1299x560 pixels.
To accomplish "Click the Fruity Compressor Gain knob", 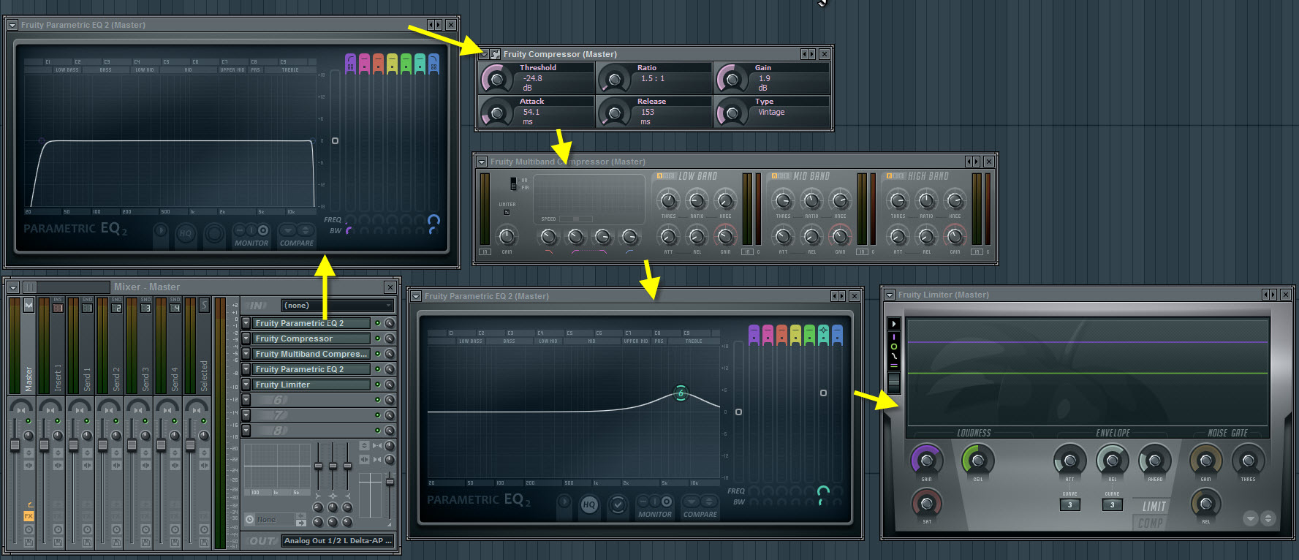I will coord(732,78).
